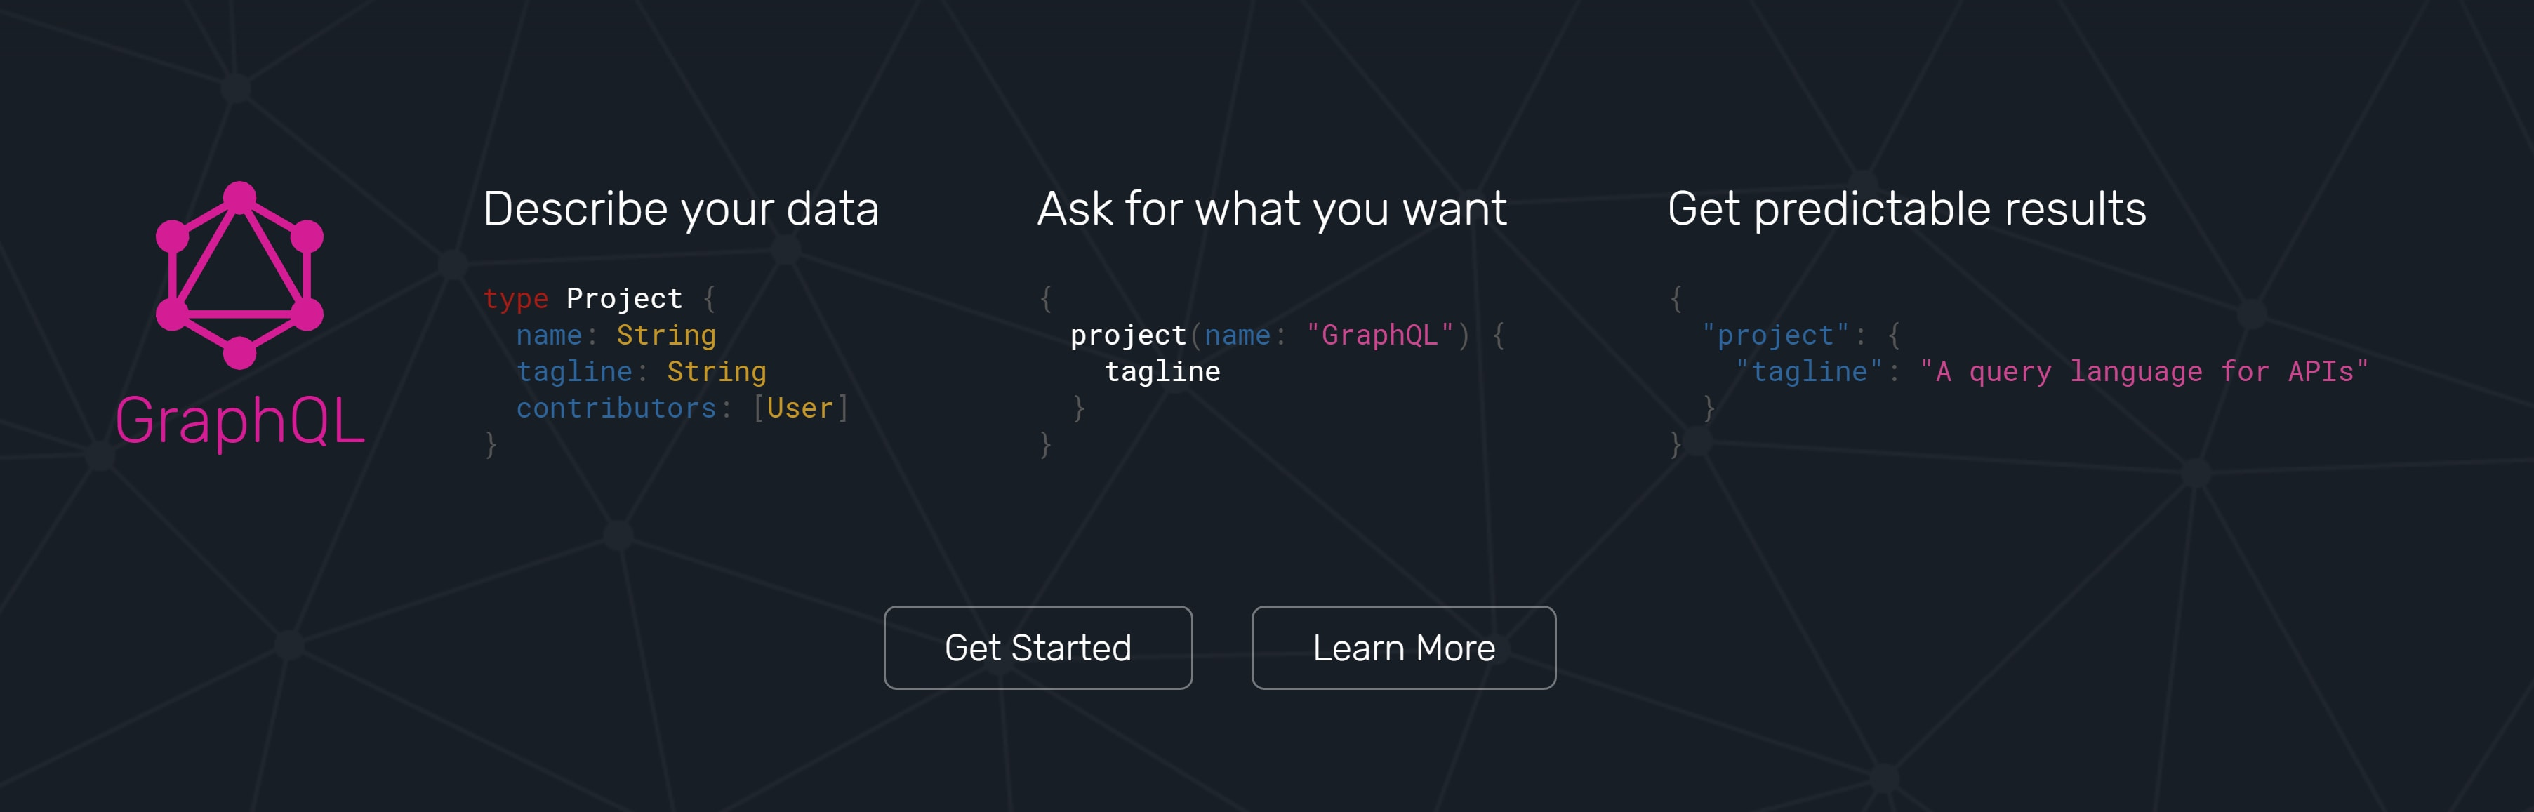Open the Learn More button

coord(1404,648)
